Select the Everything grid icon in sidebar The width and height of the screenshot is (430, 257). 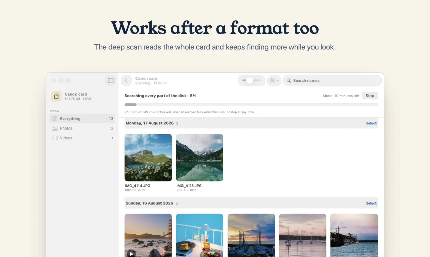(55, 119)
